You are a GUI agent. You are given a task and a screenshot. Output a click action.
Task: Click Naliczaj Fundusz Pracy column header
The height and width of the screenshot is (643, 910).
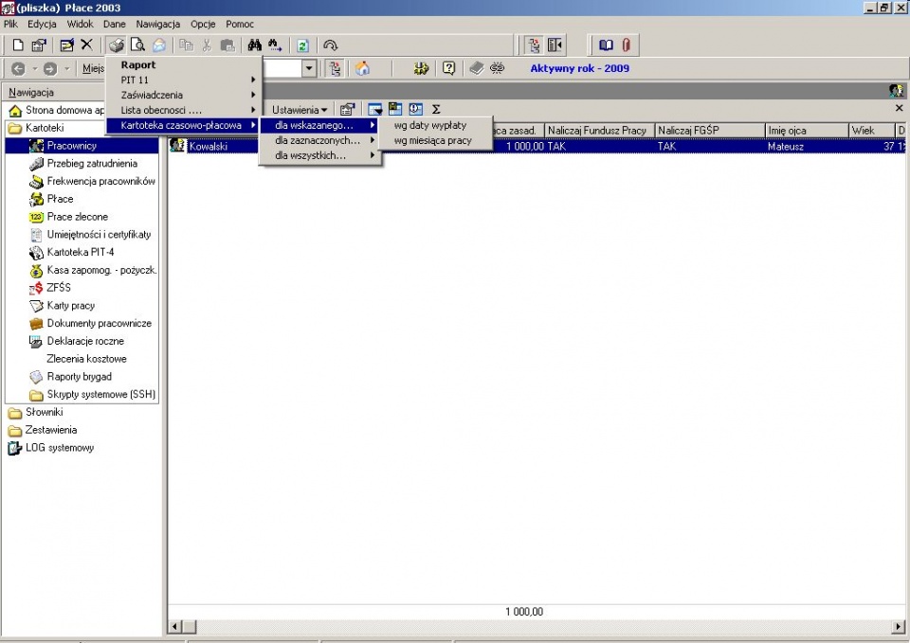pos(600,131)
